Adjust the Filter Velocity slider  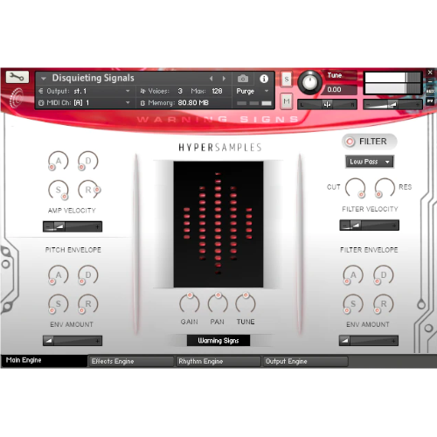369,225
